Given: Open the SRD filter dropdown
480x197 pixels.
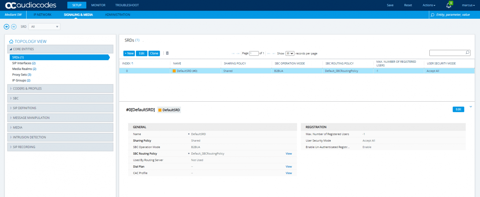Looking at the screenshot, I should tap(44, 27).
